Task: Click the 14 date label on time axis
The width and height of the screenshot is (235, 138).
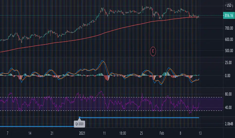Action: [x=30, y=133]
